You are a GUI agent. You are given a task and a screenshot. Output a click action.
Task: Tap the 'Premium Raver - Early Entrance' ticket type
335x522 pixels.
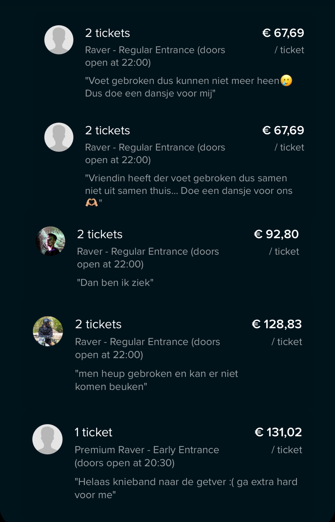pyautogui.click(x=147, y=456)
